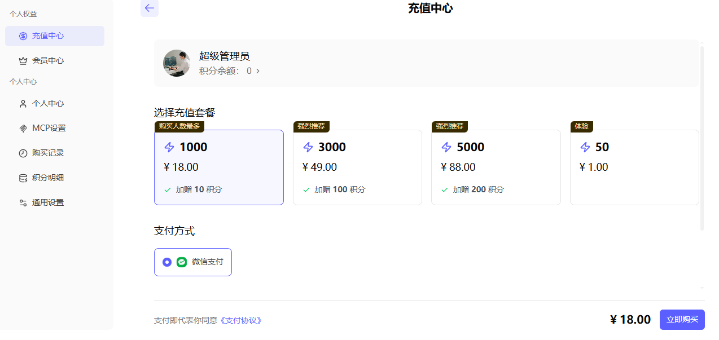Choose the 1000 points package card
Image resolution: width=719 pixels, height=340 pixels.
click(x=219, y=167)
